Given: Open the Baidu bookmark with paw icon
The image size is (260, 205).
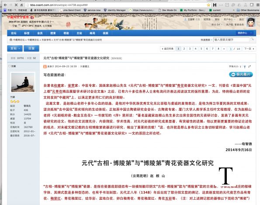Looking at the screenshot, I should click(15, 10).
